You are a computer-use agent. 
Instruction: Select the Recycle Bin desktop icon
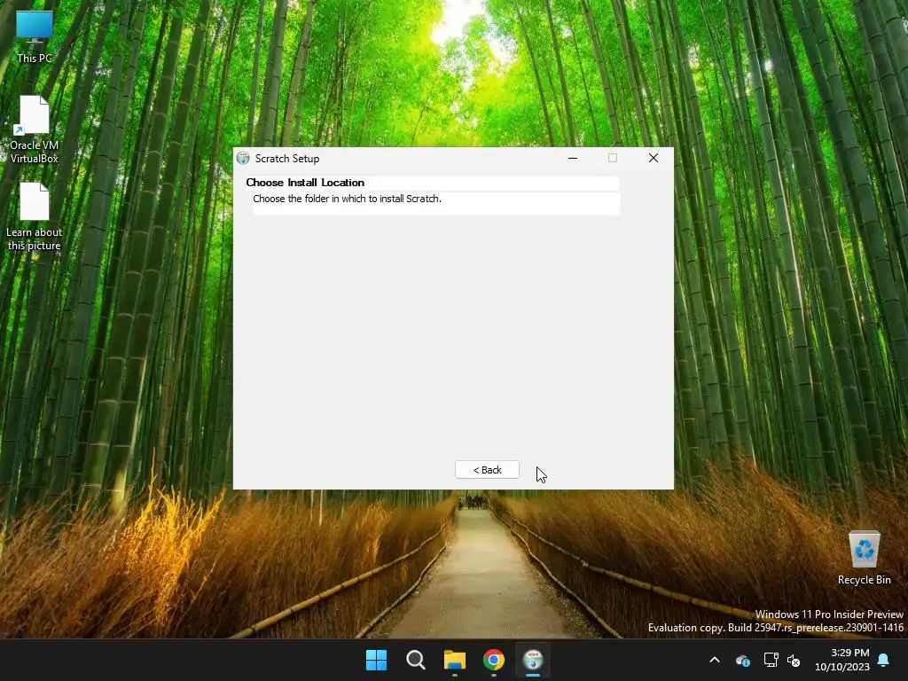864,558
